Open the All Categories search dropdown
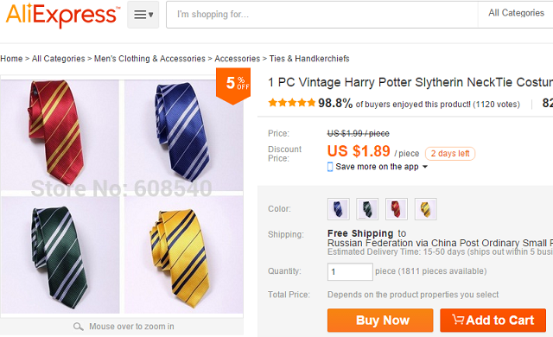 coord(516,13)
